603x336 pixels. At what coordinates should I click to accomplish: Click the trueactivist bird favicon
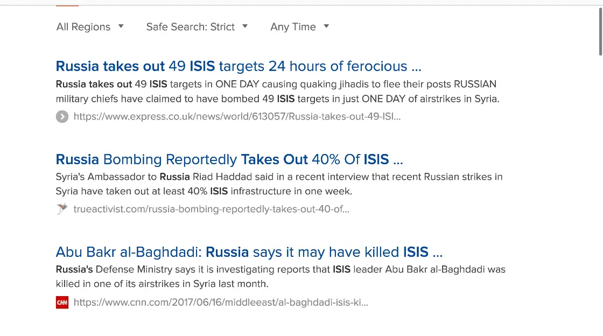[62, 209]
